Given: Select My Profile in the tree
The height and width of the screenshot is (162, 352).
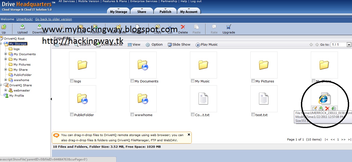Looking at the screenshot, I should [x=17, y=96].
